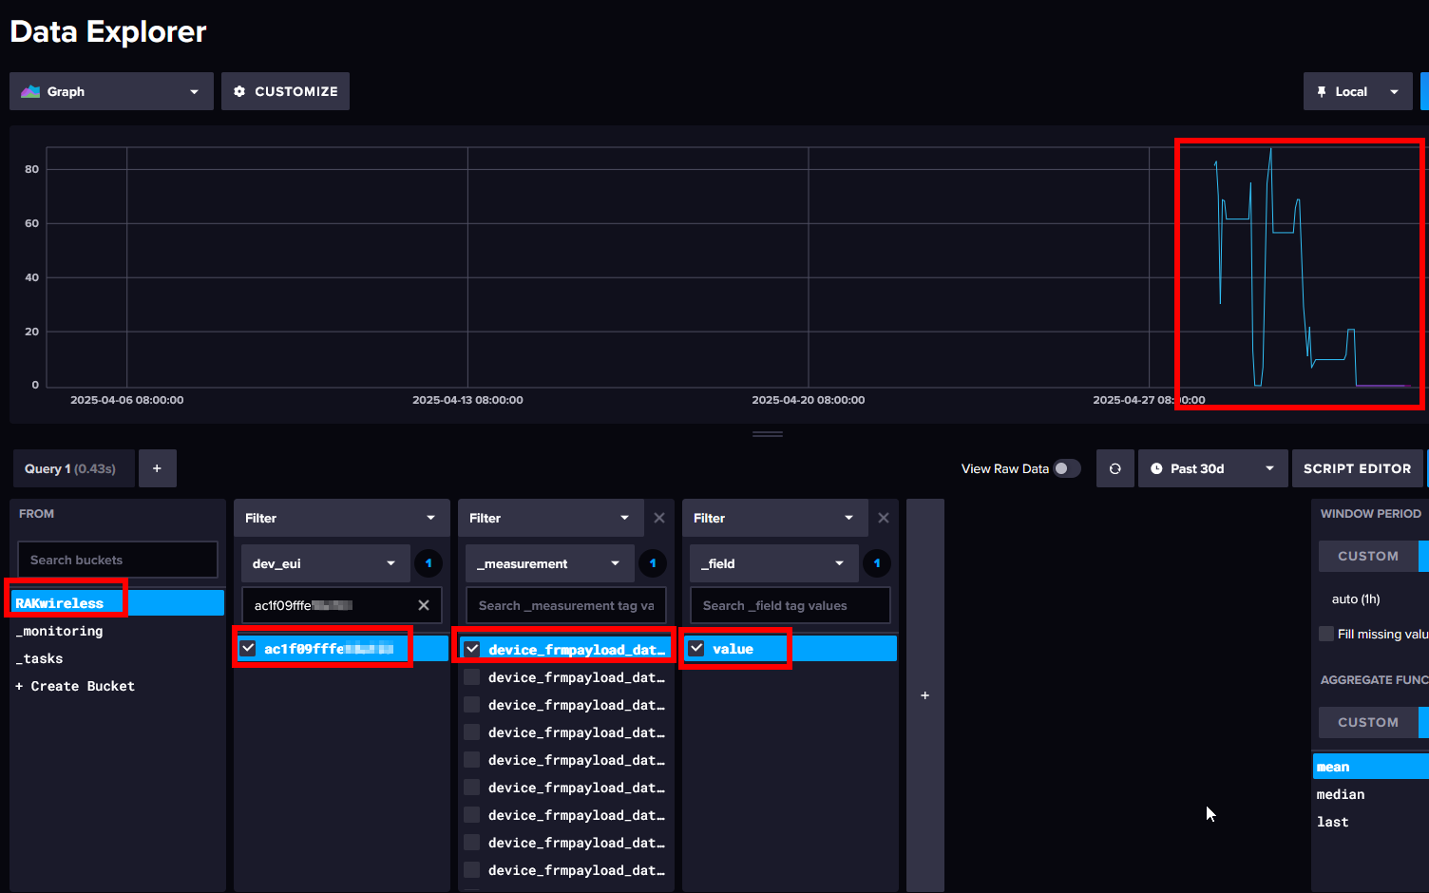Click the refresh query icon

pyautogui.click(x=1115, y=468)
